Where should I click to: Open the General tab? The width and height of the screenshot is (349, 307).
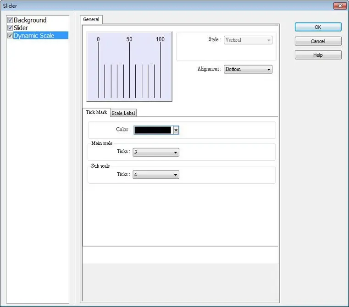[91, 19]
